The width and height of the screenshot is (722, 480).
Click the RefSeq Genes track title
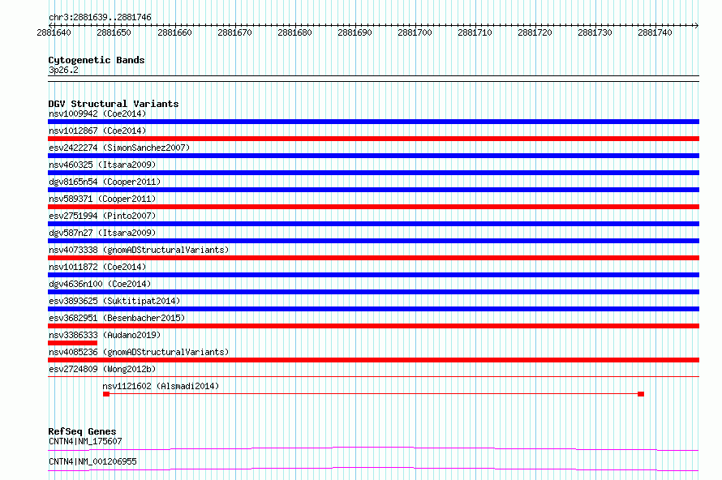82,431
